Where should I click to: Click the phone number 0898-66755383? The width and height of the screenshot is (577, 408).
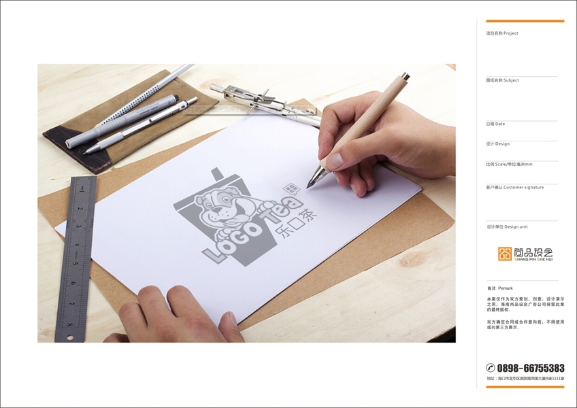pyautogui.click(x=531, y=368)
